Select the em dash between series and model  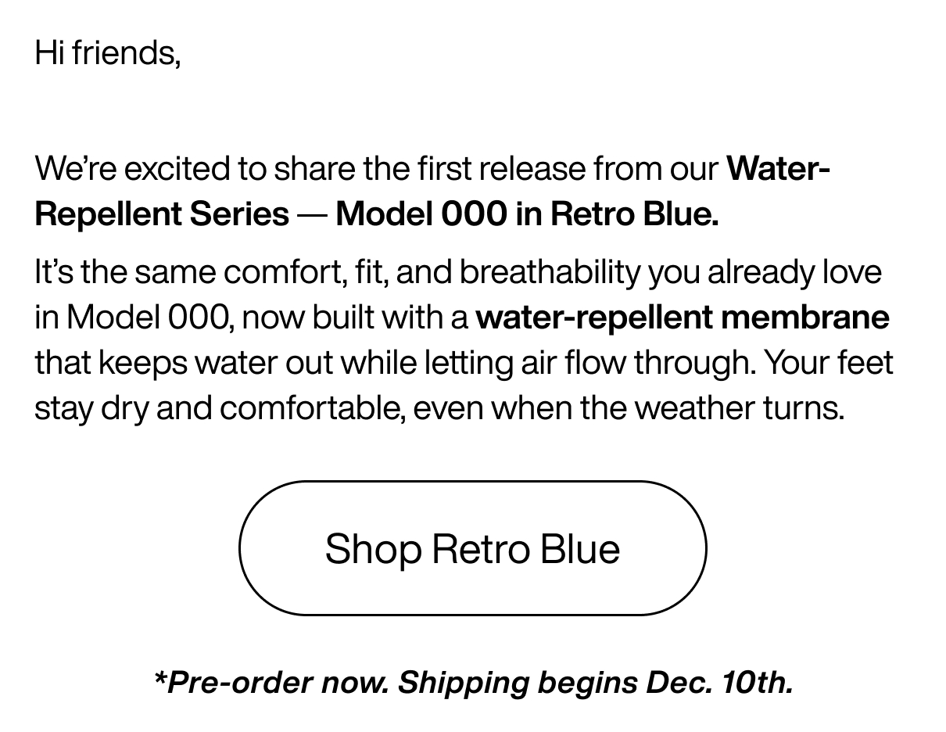(311, 213)
